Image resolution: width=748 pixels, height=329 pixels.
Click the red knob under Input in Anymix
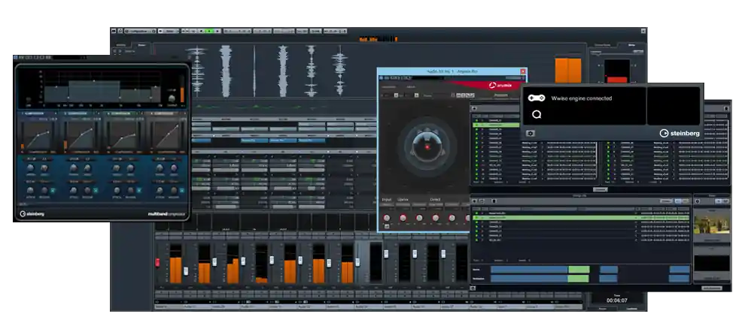(x=386, y=218)
